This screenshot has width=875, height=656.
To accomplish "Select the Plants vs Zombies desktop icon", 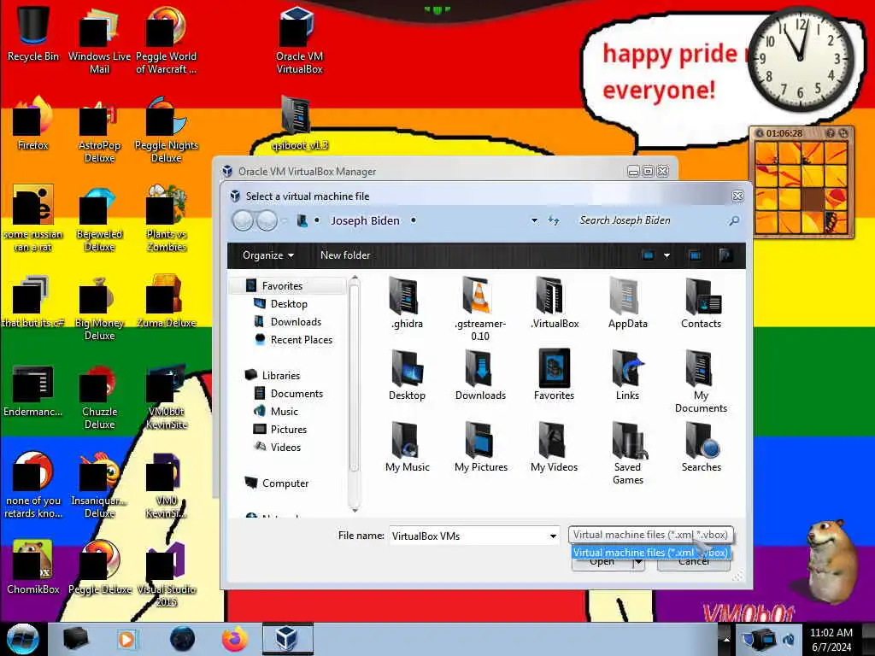I will [x=167, y=219].
